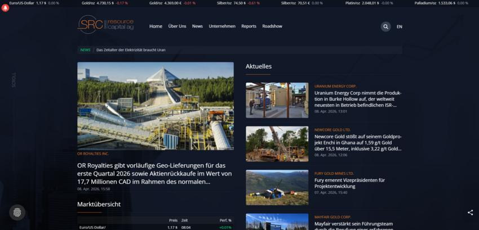Viewport: 479px width, 230px height.
Task: Click Gold/oz dollar quote 4.730,15 $
Action: [105, 3]
